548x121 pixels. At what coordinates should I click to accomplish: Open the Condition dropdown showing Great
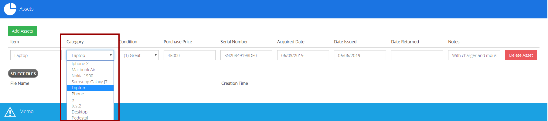coord(141,55)
